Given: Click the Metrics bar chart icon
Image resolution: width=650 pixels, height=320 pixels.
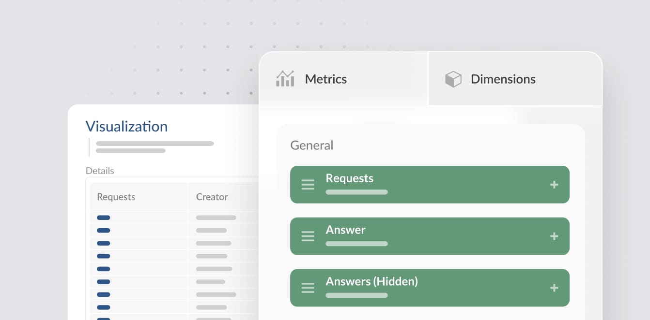Looking at the screenshot, I should 285,79.
